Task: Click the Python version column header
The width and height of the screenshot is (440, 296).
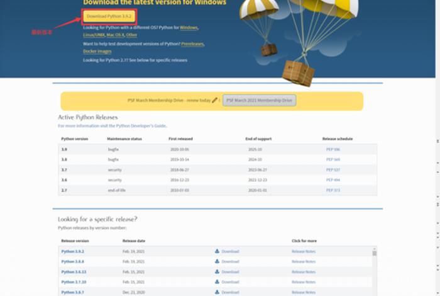Action: click(x=75, y=139)
